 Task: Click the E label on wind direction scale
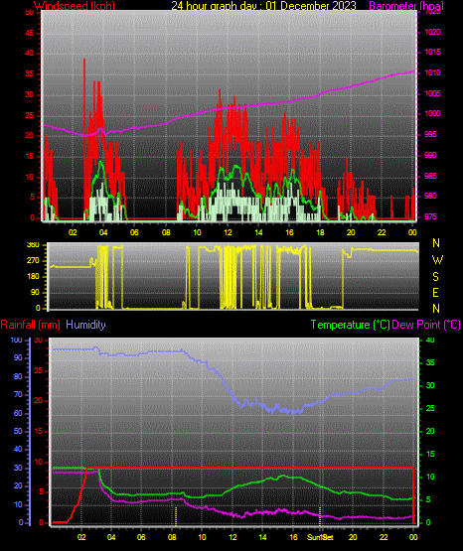[x=435, y=293]
